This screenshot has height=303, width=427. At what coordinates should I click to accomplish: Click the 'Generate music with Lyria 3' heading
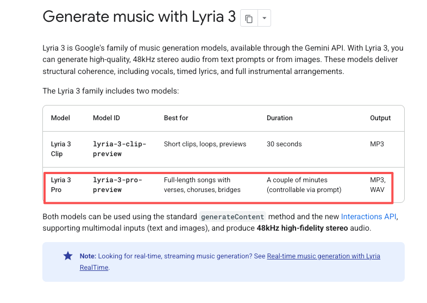139,17
